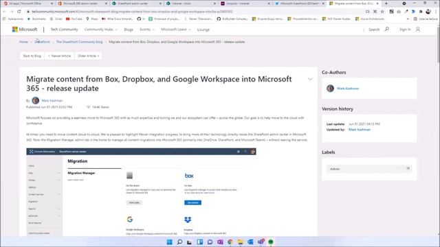Open the YouTube bookmark
The image size is (440, 247).
[x=74, y=19]
